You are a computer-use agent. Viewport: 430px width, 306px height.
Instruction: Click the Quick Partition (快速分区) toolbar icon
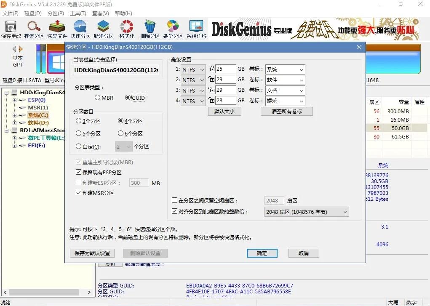[x=80, y=29]
